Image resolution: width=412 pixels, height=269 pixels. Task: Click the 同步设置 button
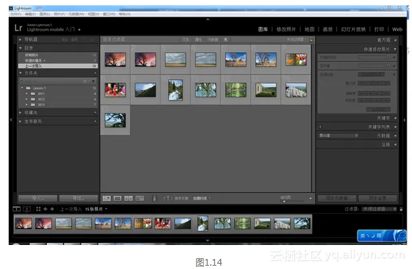(377, 198)
